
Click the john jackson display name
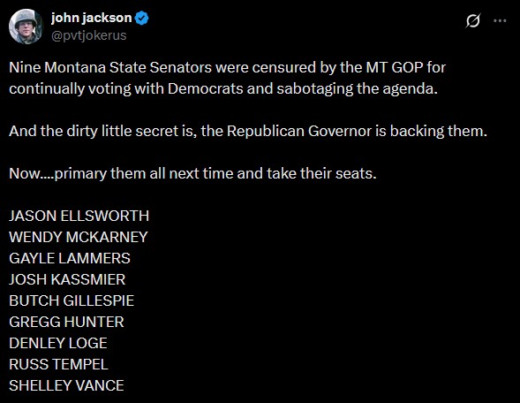(91, 18)
